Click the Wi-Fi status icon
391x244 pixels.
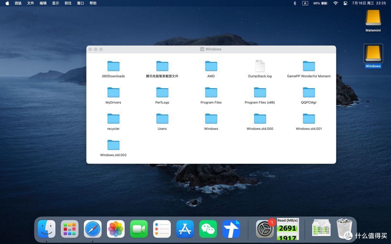(335, 3)
